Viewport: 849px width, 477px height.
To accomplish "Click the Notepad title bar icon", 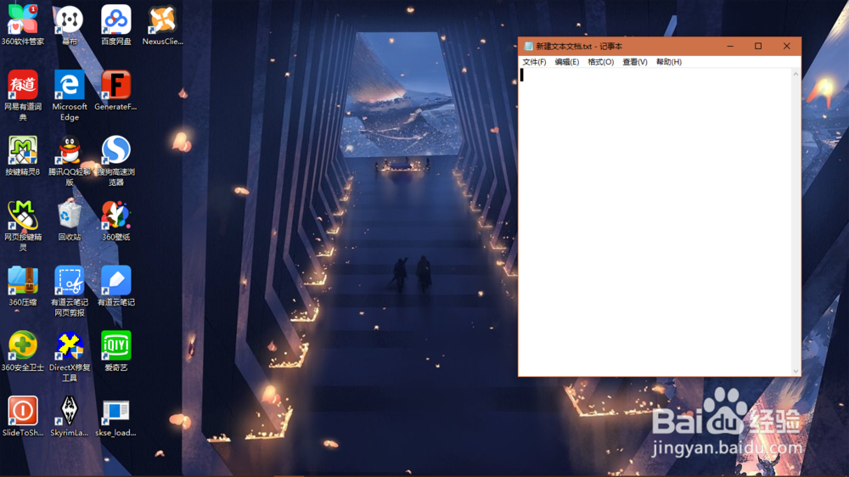I will pyautogui.click(x=528, y=46).
